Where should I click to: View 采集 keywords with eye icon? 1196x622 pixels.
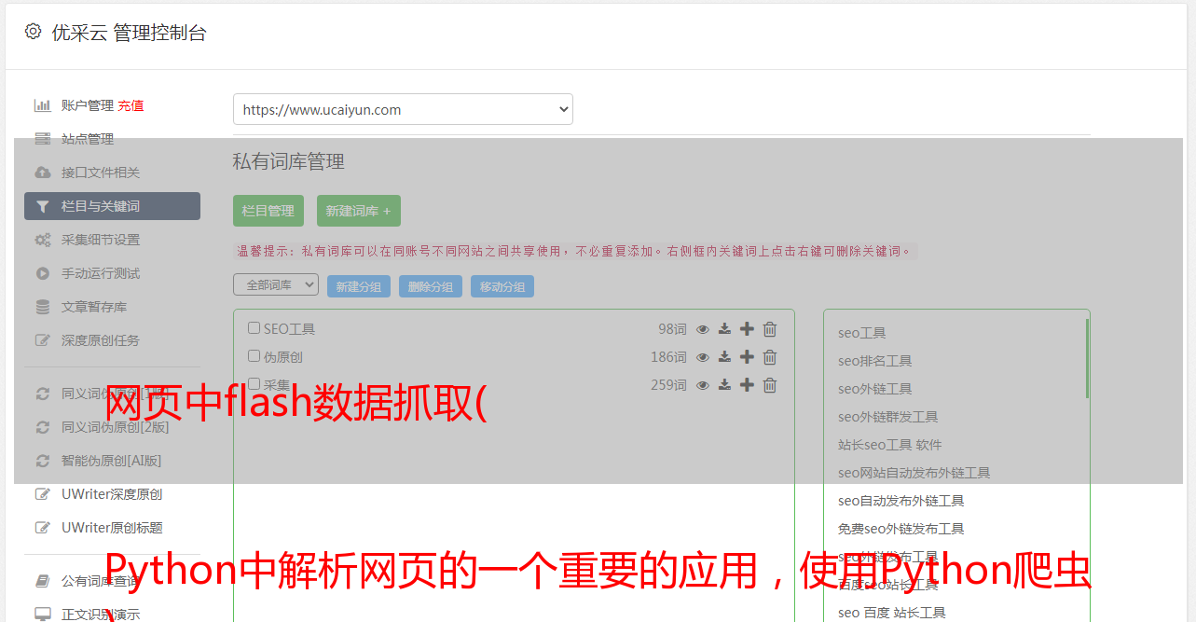(703, 385)
